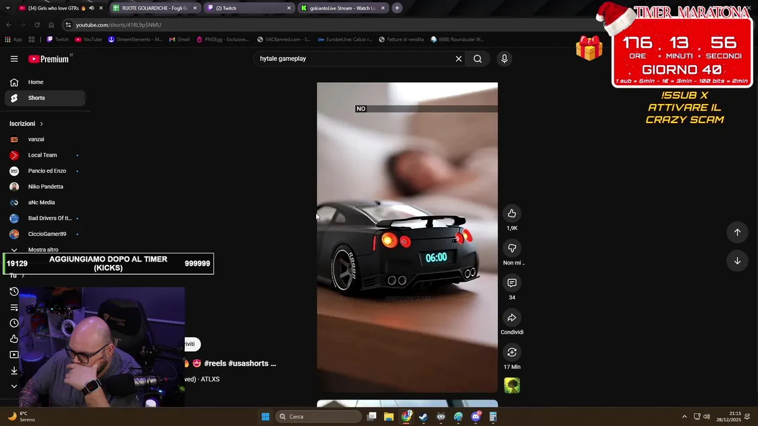Open the VACBanned.com bookmark
The height and width of the screenshot is (426, 758).
[x=284, y=40]
